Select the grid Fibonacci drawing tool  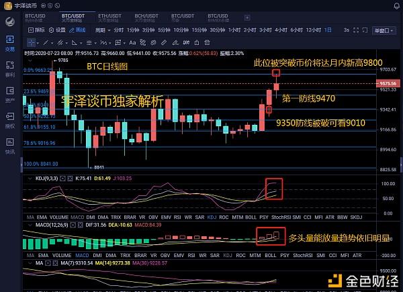point(118,43)
